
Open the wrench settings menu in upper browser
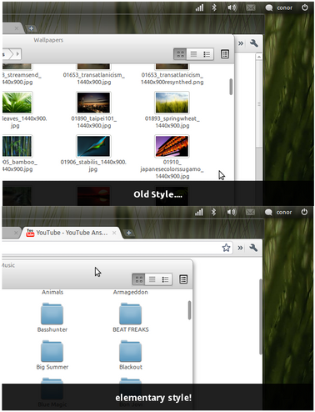coord(253,43)
